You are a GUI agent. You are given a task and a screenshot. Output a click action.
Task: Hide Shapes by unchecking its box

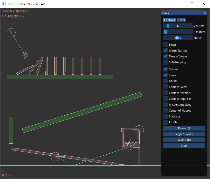point(165,69)
